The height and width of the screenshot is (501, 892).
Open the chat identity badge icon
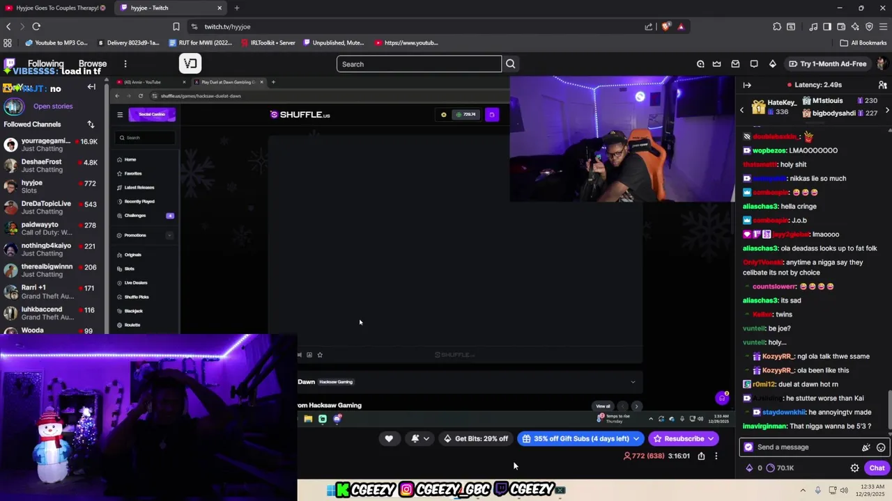click(748, 447)
